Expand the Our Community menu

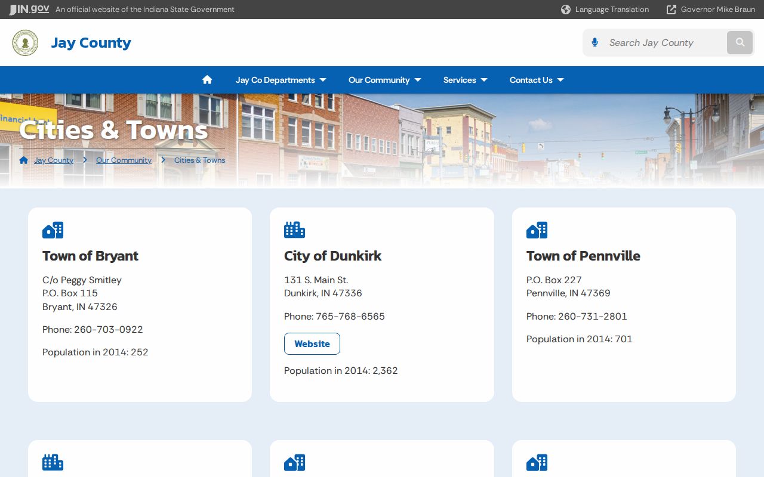coord(385,80)
